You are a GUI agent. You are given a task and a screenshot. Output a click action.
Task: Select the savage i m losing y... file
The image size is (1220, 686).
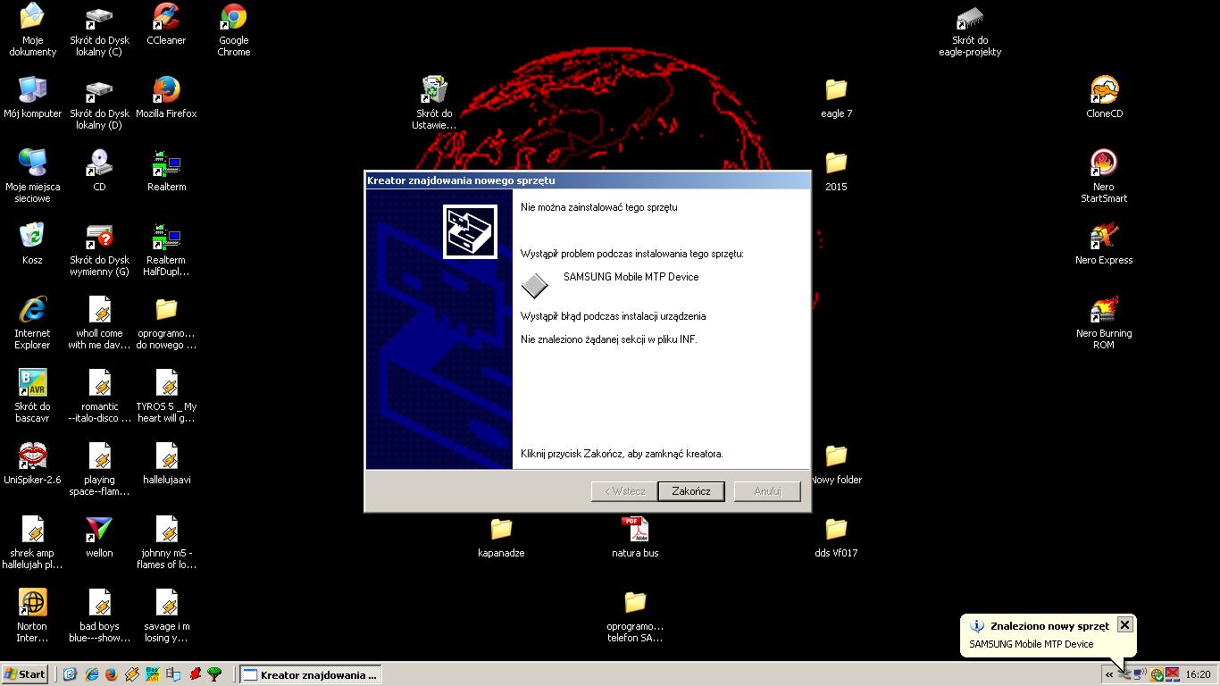pos(166,615)
